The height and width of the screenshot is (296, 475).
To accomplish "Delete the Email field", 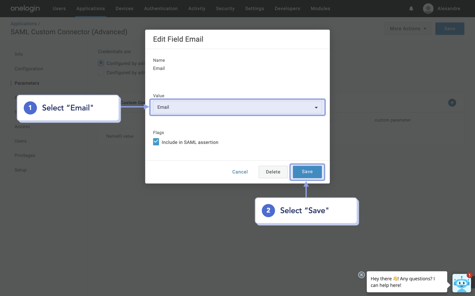I will pyautogui.click(x=273, y=172).
